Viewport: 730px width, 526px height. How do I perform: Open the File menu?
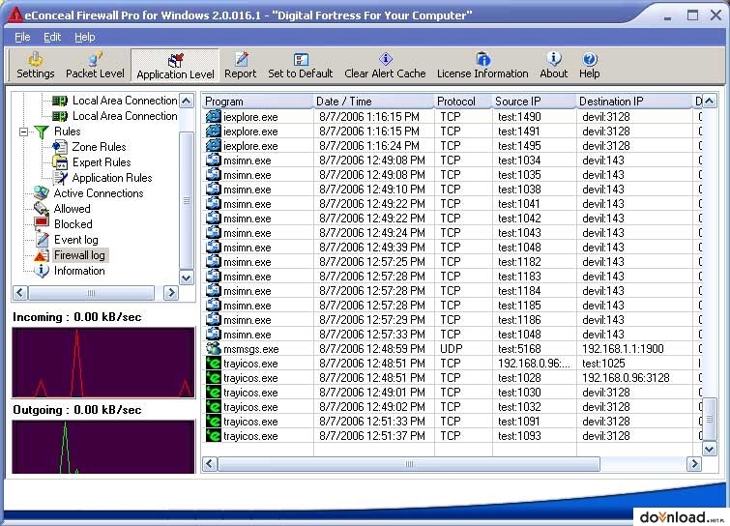click(x=22, y=37)
